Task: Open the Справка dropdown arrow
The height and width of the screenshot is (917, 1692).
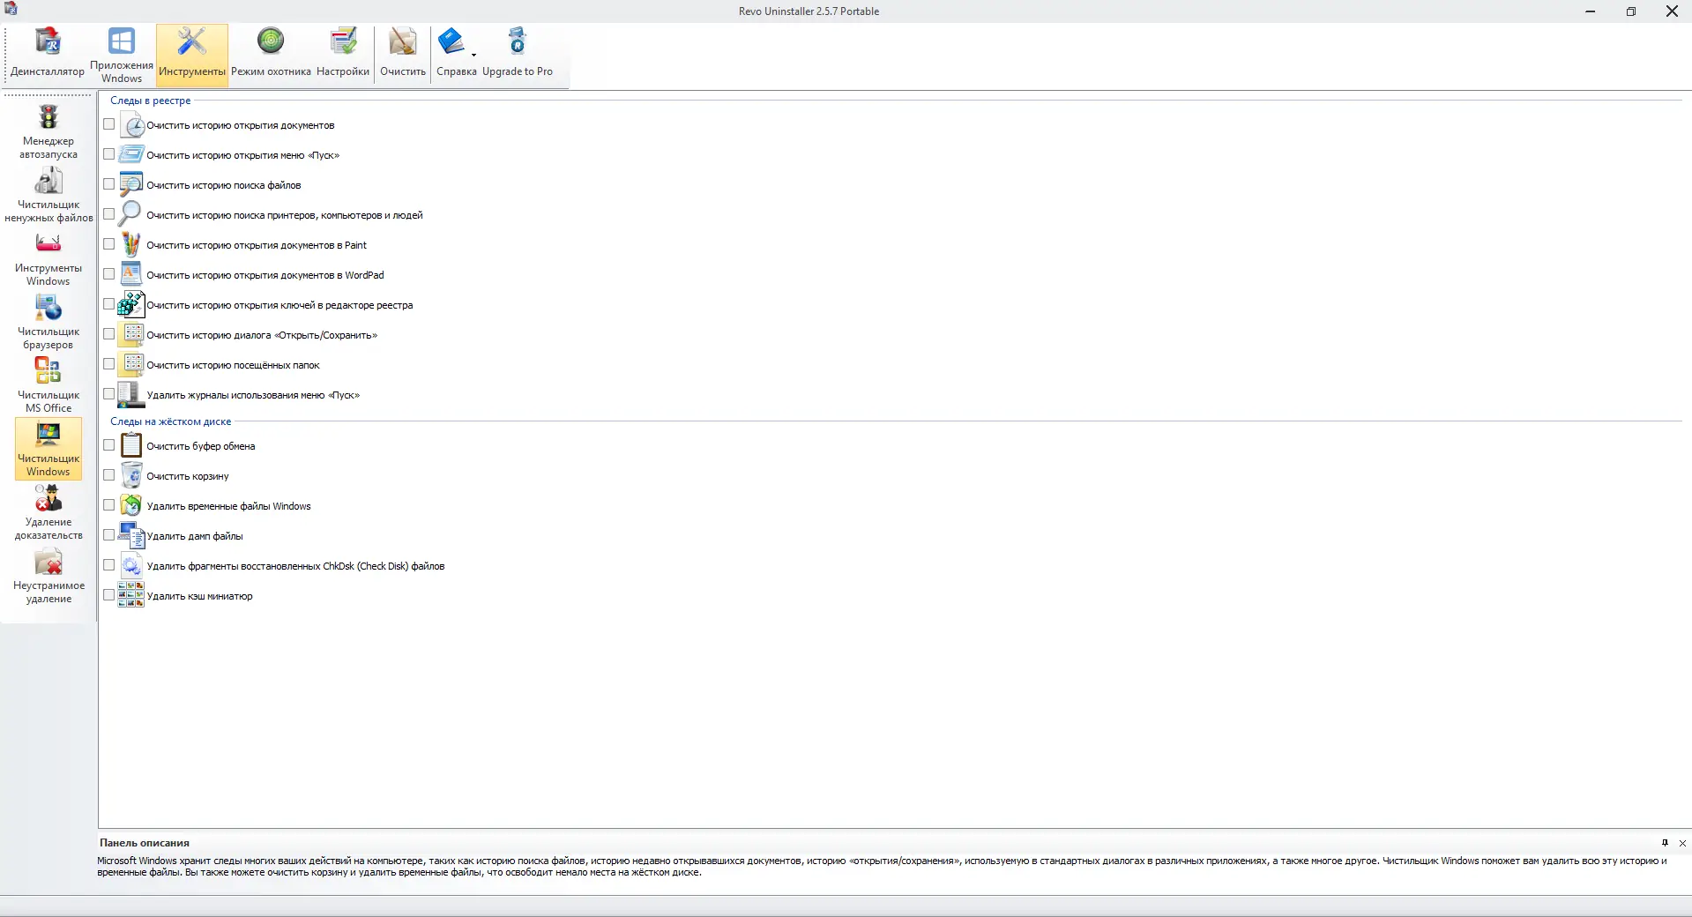Action: pos(473,55)
